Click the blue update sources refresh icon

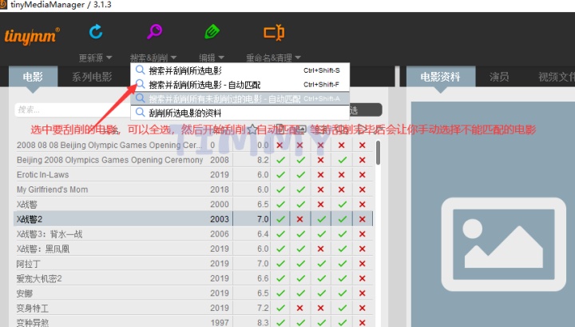(x=96, y=32)
